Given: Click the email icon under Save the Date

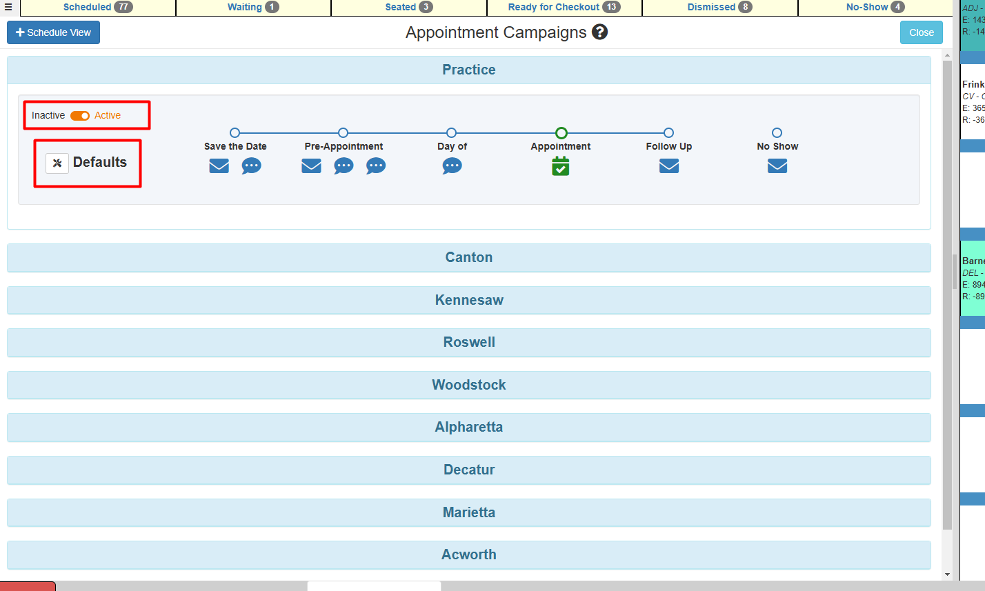Looking at the screenshot, I should click(219, 166).
